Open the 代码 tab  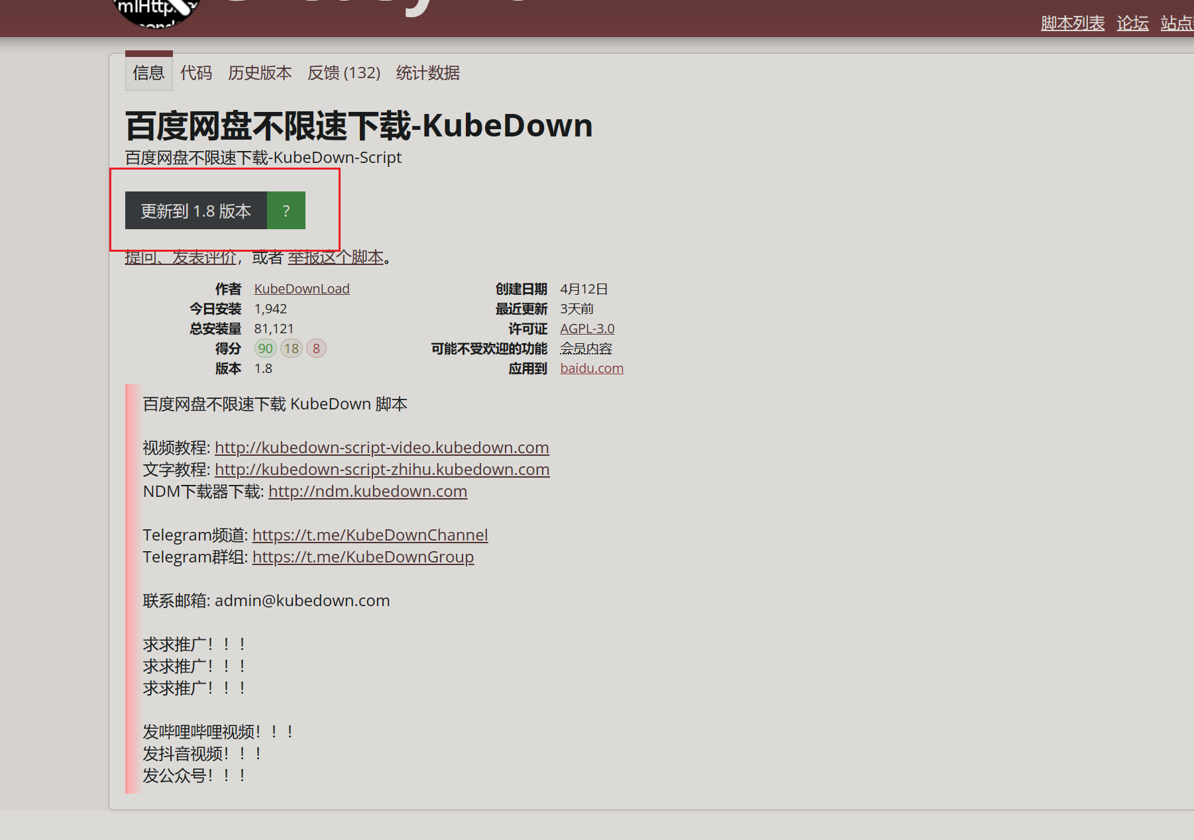click(x=196, y=73)
